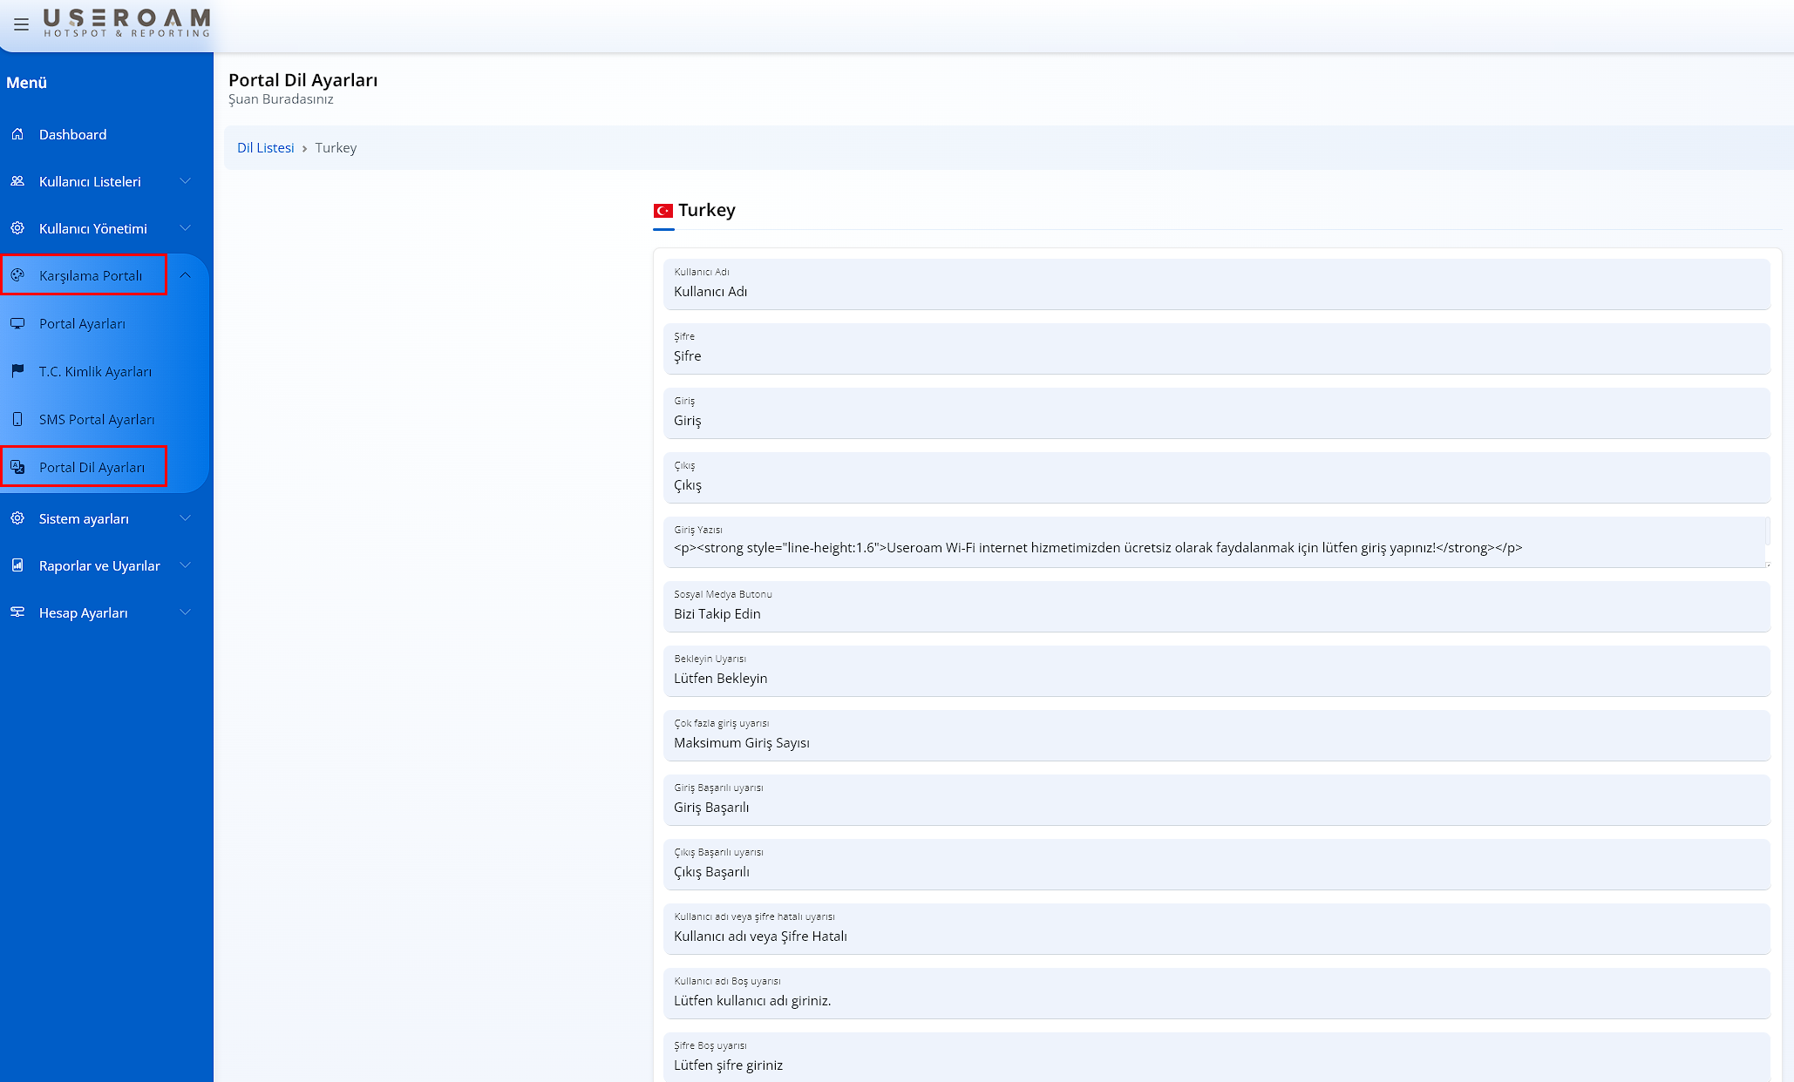
Task: Click the SMS Portal Ayarları phone icon
Action: coord(17,419)
